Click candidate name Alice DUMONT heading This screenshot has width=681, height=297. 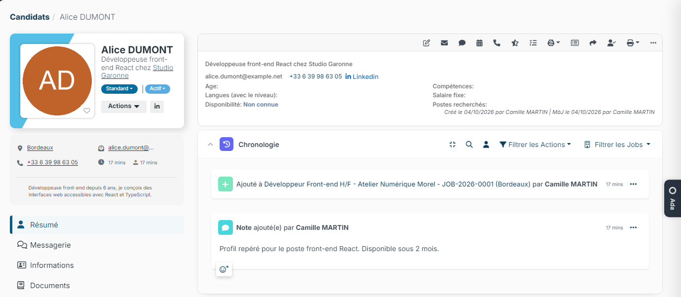137,50
